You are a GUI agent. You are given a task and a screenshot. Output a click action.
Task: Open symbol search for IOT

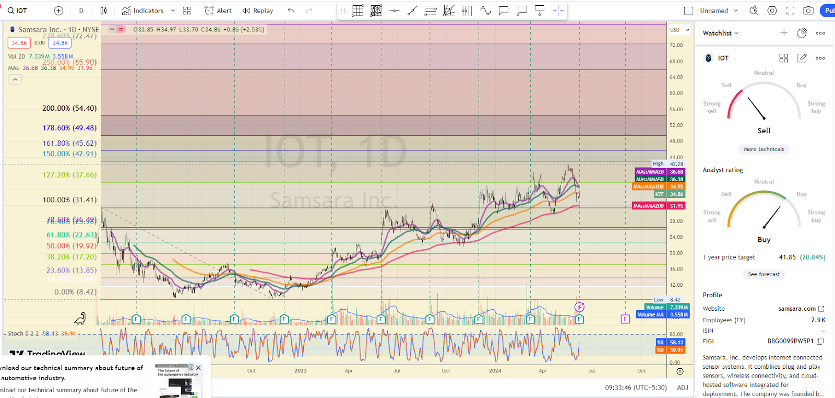17,10
